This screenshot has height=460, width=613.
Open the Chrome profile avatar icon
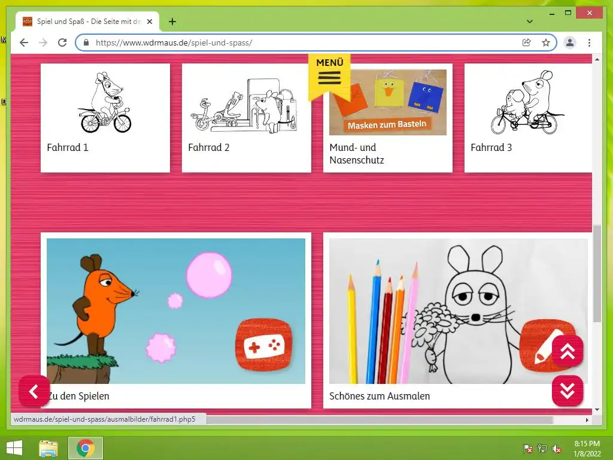(x=570, y=43)
